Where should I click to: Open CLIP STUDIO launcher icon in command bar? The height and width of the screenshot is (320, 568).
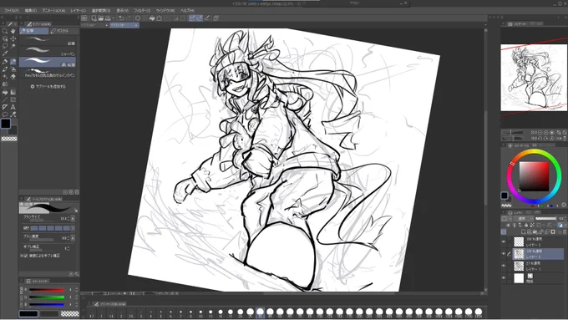[x=84, y=18]
